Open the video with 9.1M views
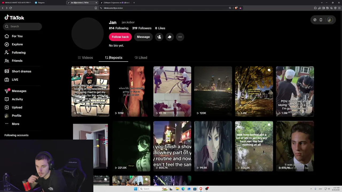Screen dimensions: 342x192 [131, 91]
